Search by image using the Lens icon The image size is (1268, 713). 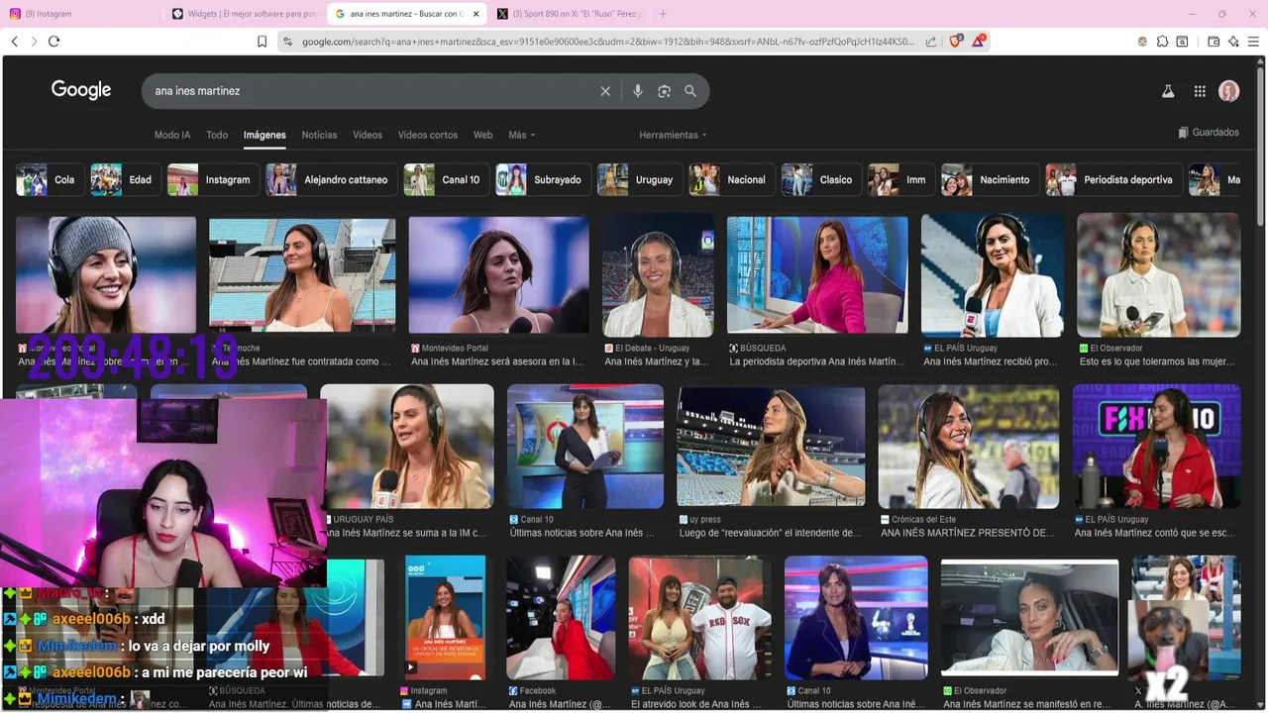click(x=664, y=91)
